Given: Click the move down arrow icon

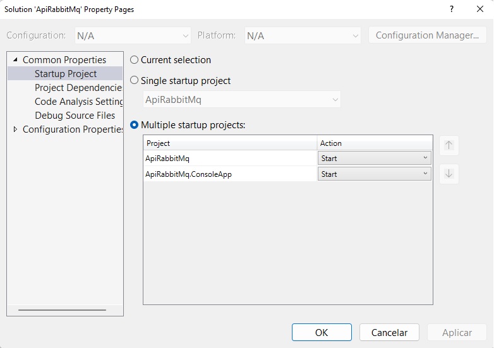Looking at the screenshot, I should click(449, 174).
